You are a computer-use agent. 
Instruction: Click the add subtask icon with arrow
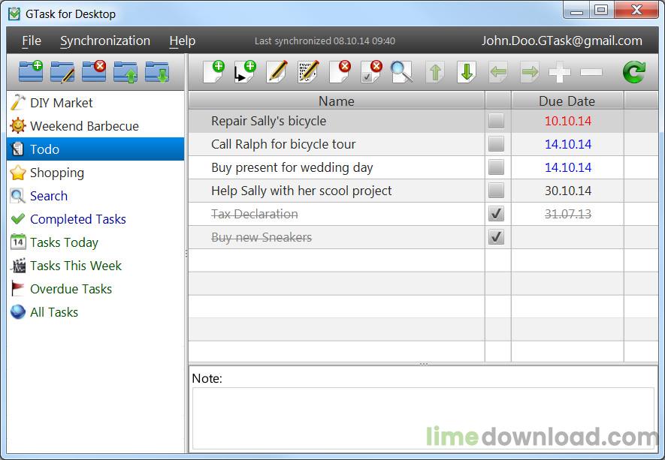click(245, 71)
